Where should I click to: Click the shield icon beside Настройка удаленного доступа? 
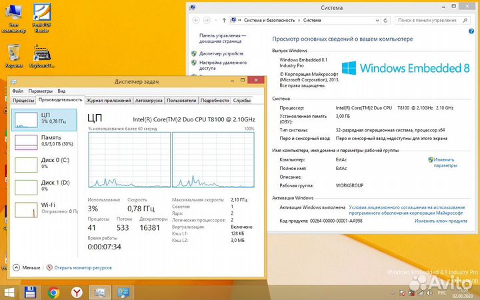[194, 63]
